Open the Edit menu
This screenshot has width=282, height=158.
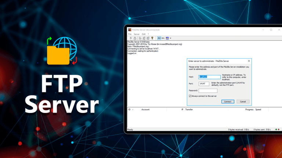point(144,34)
